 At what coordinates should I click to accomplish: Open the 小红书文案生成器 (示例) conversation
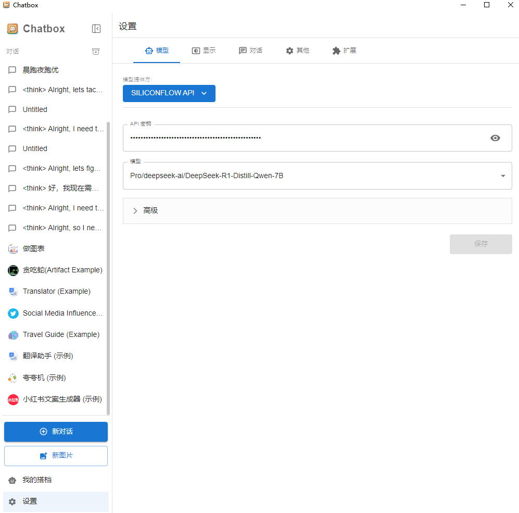(x=55, y=399)
